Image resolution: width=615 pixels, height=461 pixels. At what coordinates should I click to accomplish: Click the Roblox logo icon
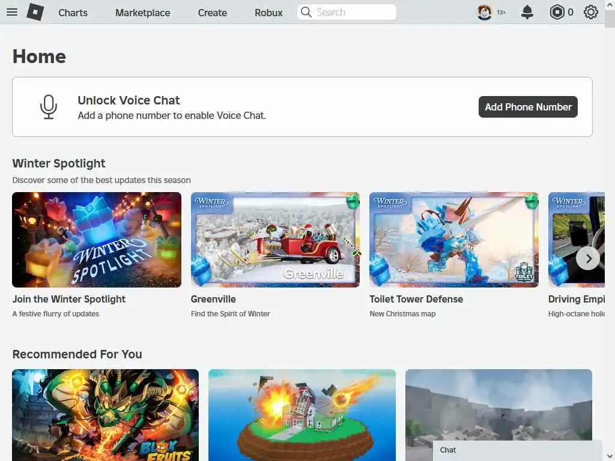(x=35, y=12)
